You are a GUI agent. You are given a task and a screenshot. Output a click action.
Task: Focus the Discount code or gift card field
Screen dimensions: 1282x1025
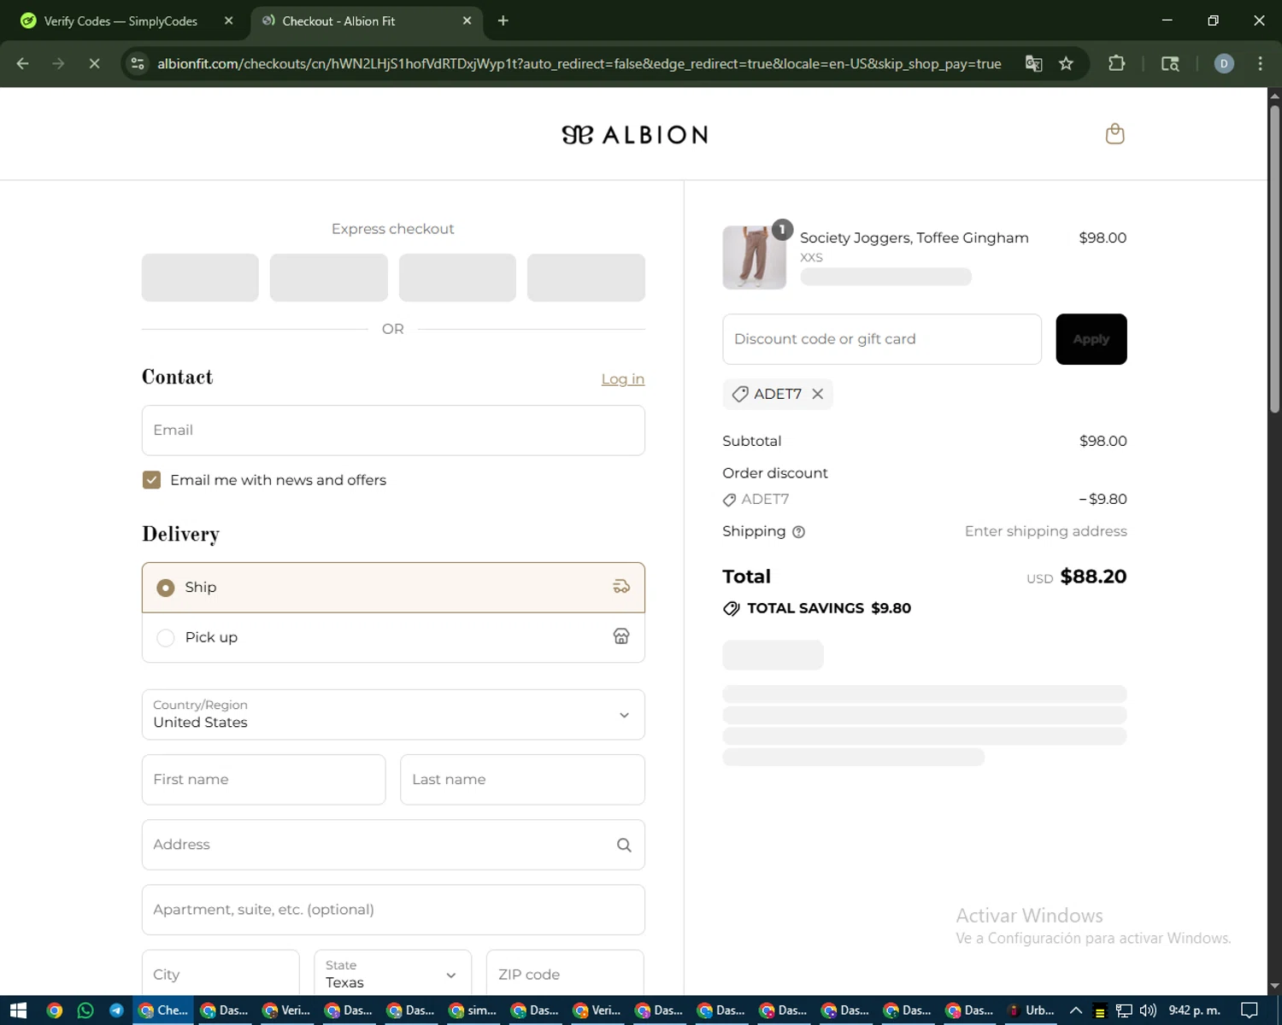coord(882,339)
